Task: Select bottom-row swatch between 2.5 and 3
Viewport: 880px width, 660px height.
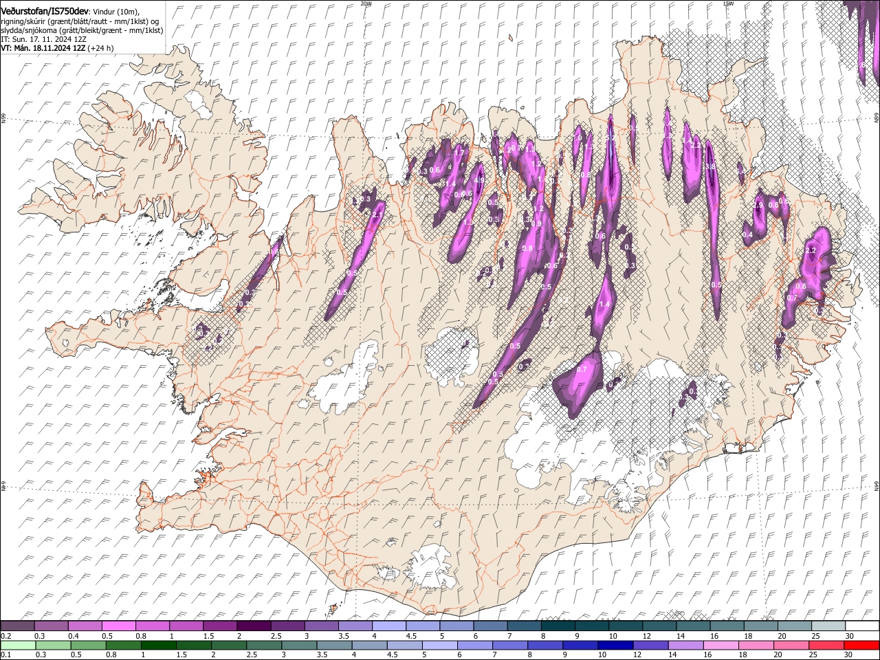Action: (x=263, y=645)
